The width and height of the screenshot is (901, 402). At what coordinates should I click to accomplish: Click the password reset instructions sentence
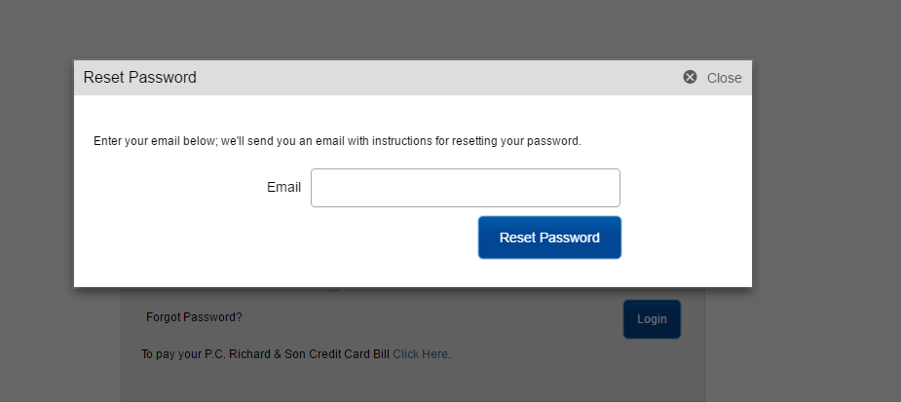click(x=337, y=141)
